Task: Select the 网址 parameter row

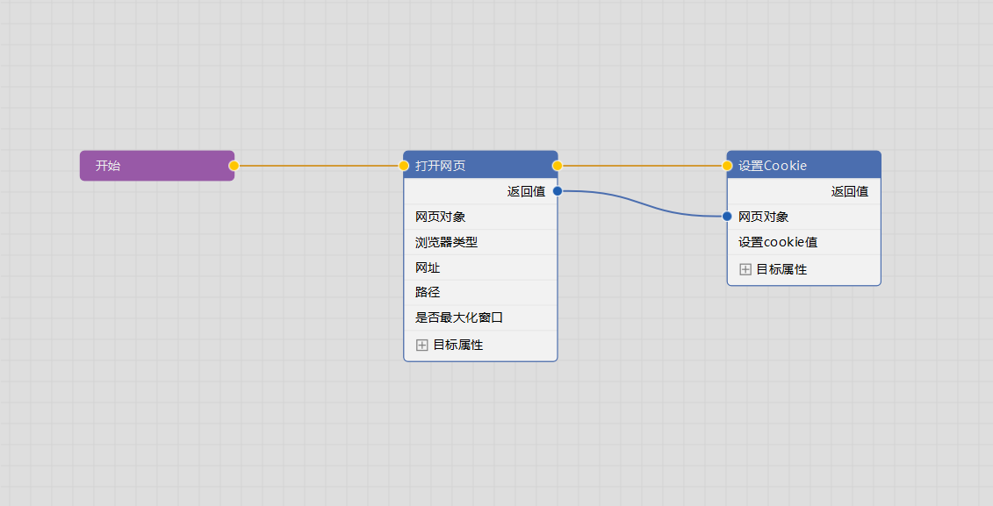Action: click(x=480, y=267)
